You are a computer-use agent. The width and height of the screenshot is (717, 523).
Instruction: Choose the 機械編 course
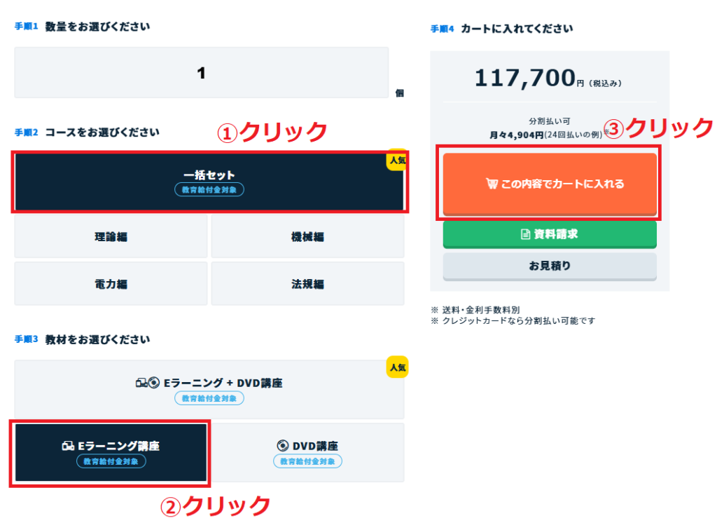pyautogui.click(x=308, y=237)
